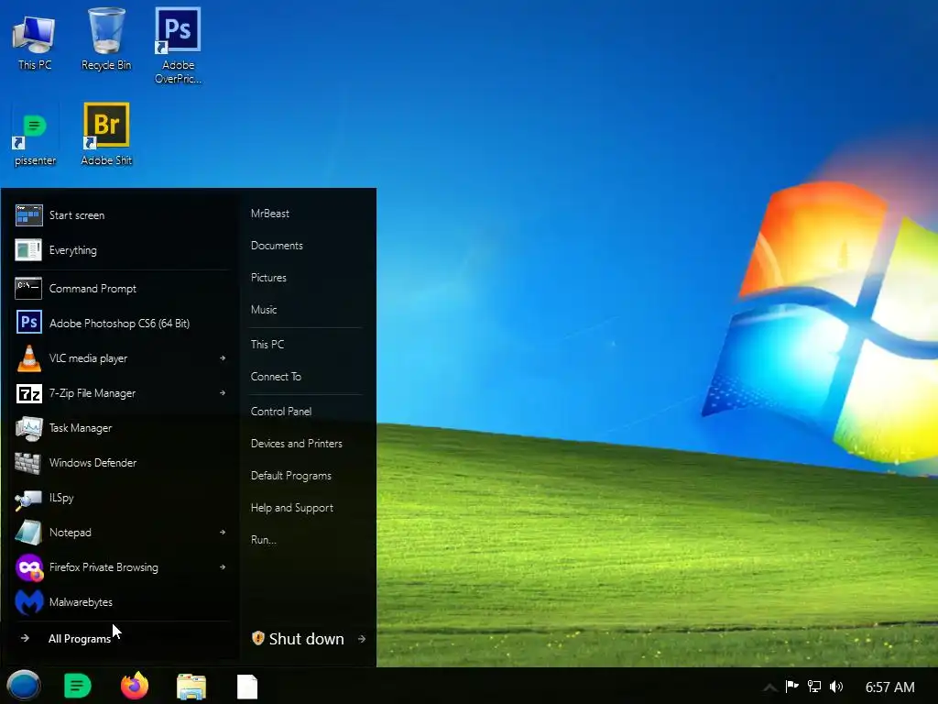Click All Programs label
This screenshot has width=938, height=704.
click(80, 639)
